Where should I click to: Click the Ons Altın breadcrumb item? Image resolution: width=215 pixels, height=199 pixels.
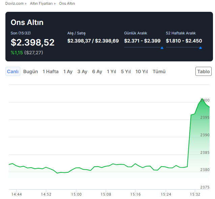[67, 3]
